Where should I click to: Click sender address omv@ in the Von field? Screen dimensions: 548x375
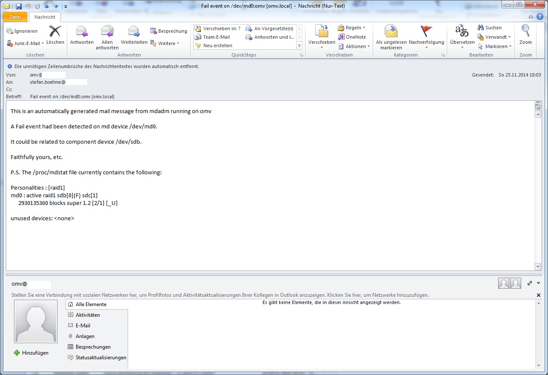(x=36, y=75)
